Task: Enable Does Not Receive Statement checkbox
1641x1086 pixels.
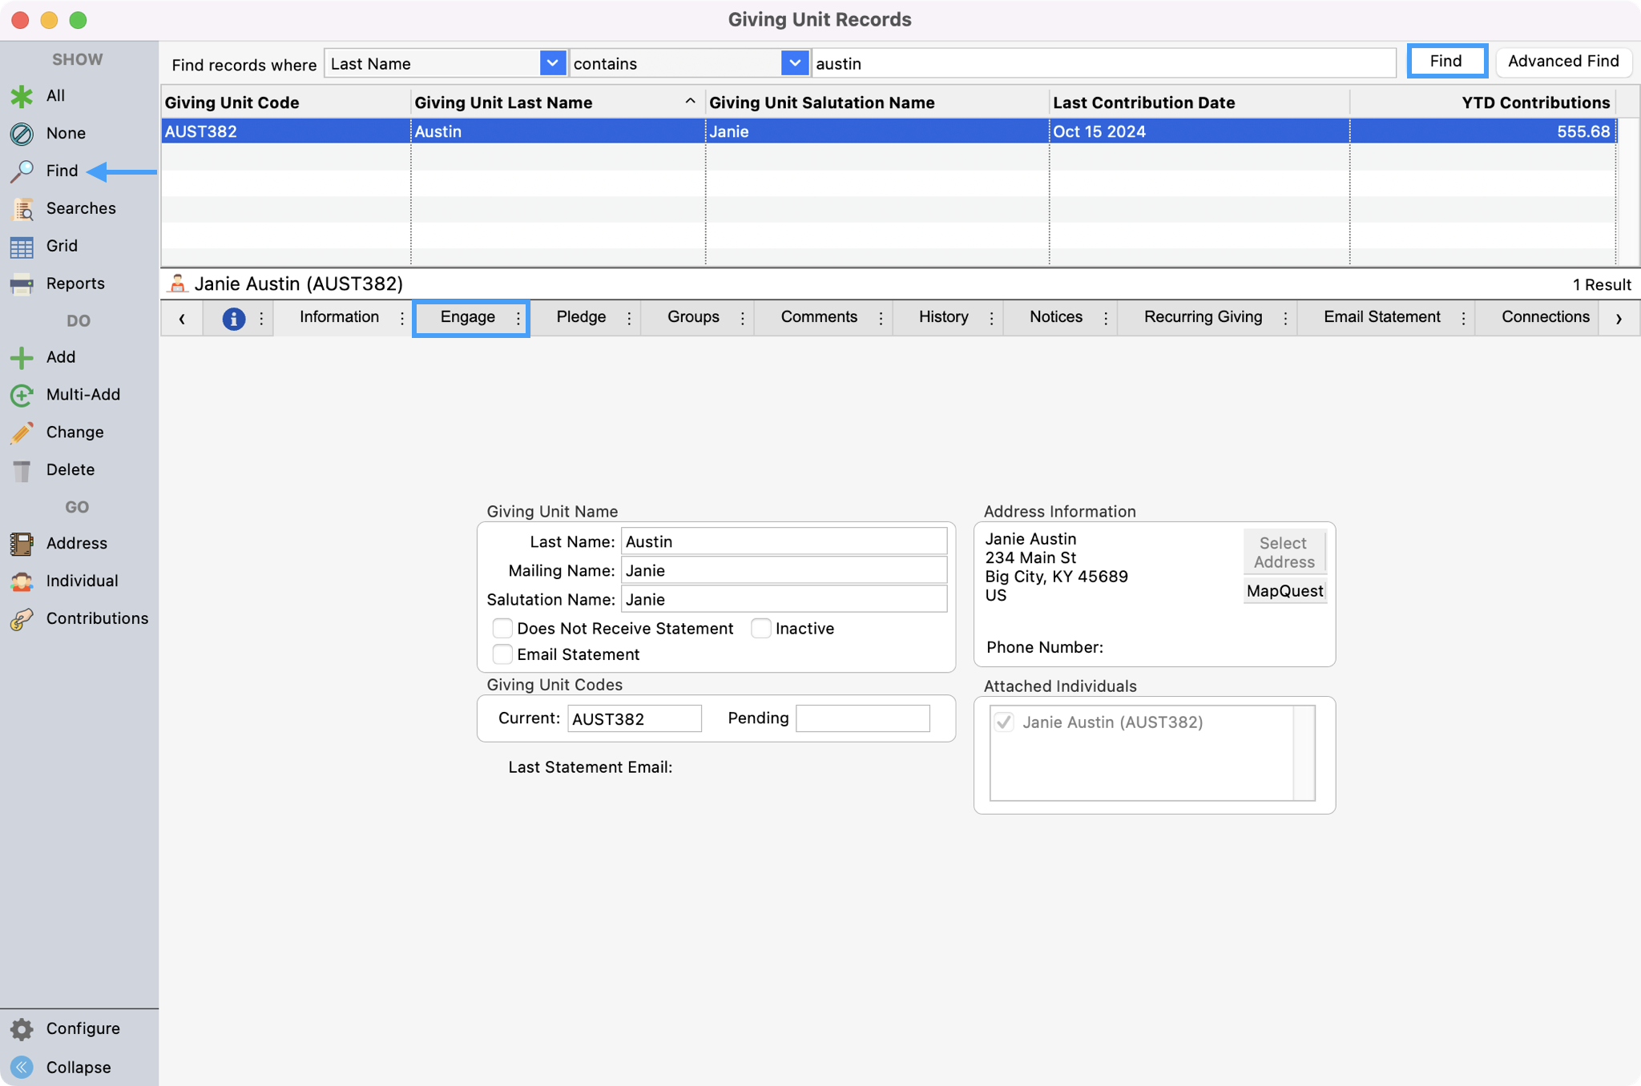Action: point(502,629)
